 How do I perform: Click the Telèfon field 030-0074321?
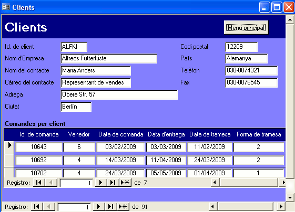coord(251,71)
